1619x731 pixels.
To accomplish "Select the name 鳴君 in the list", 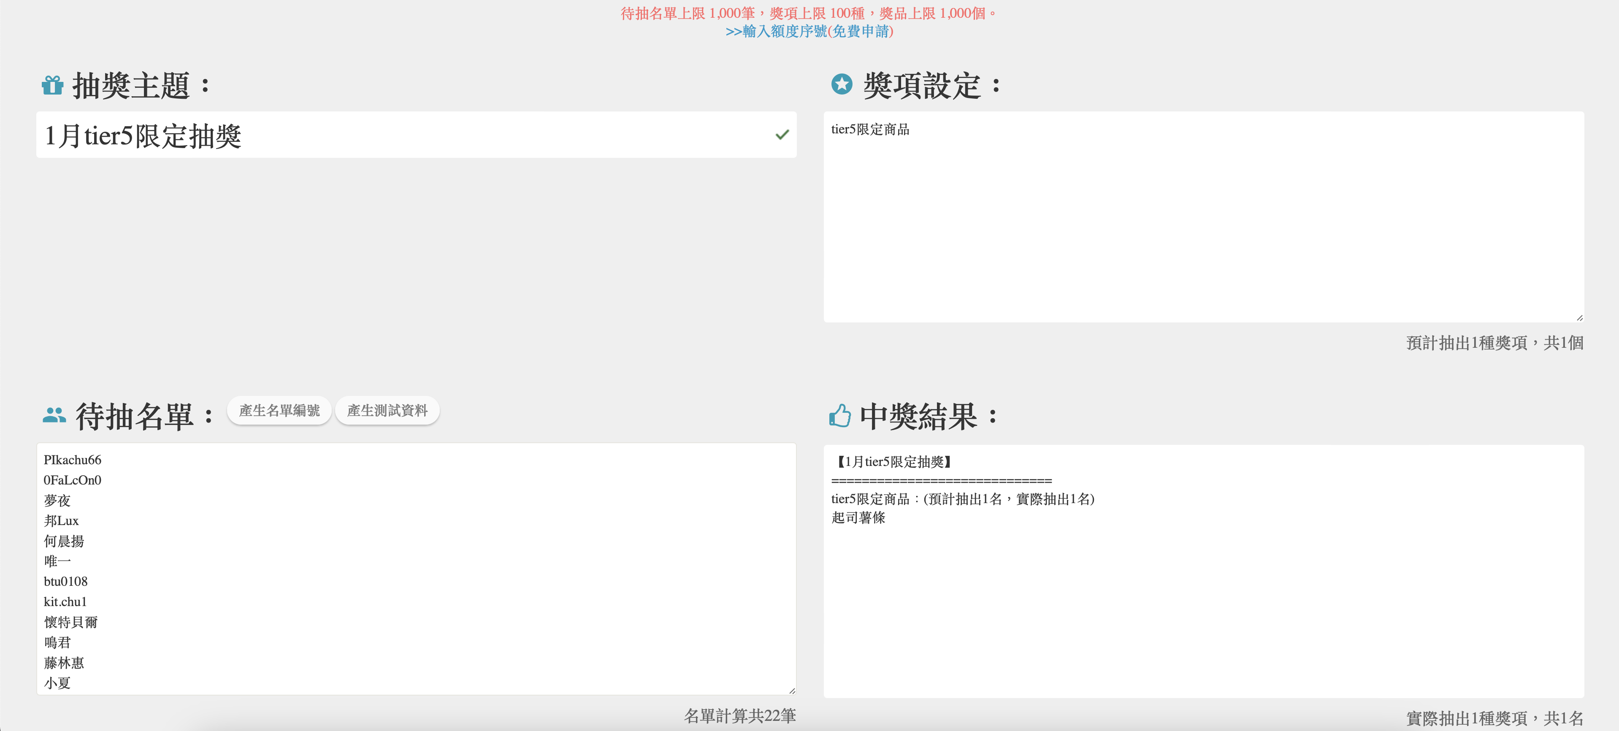I will coord(57,642).
